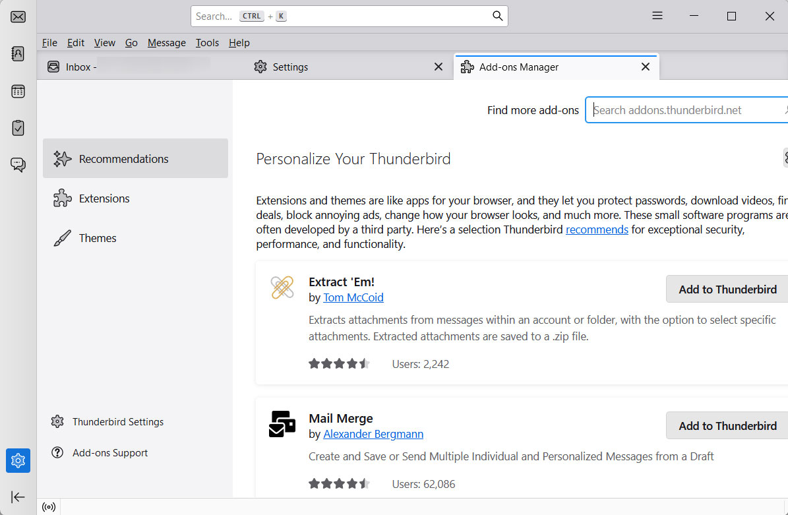The image size is (788, 515).
Task: Open the Tools menu
Action: [207, 43]
